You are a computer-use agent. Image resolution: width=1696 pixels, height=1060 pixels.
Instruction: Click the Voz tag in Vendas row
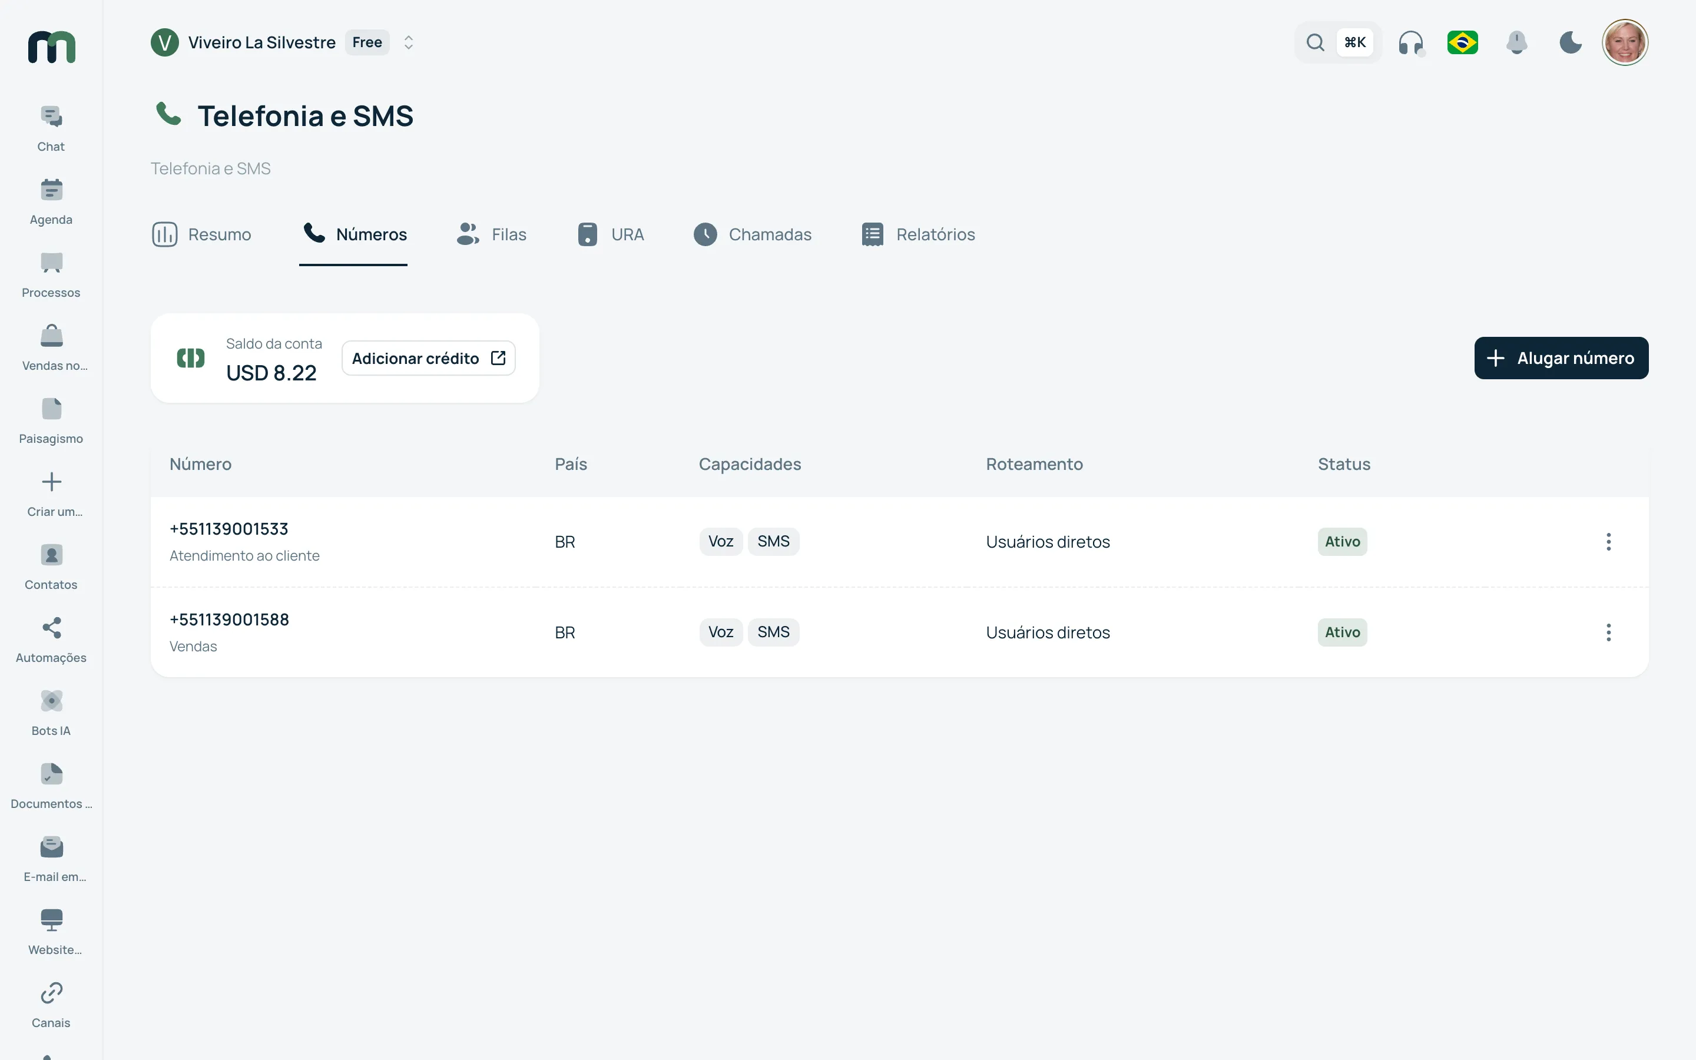[720, 632]
